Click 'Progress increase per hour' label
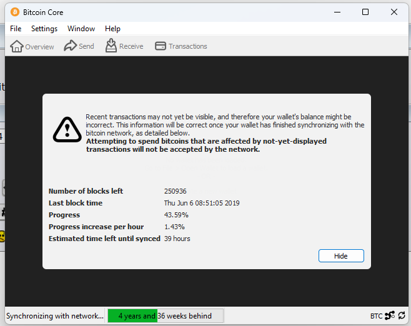 tap(96, 227)
